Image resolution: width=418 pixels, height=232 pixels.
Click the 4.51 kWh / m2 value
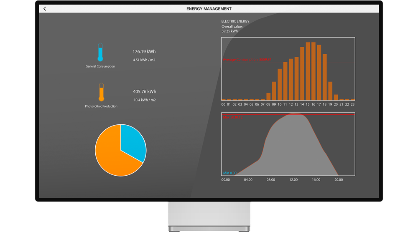(x=144, y=60)
